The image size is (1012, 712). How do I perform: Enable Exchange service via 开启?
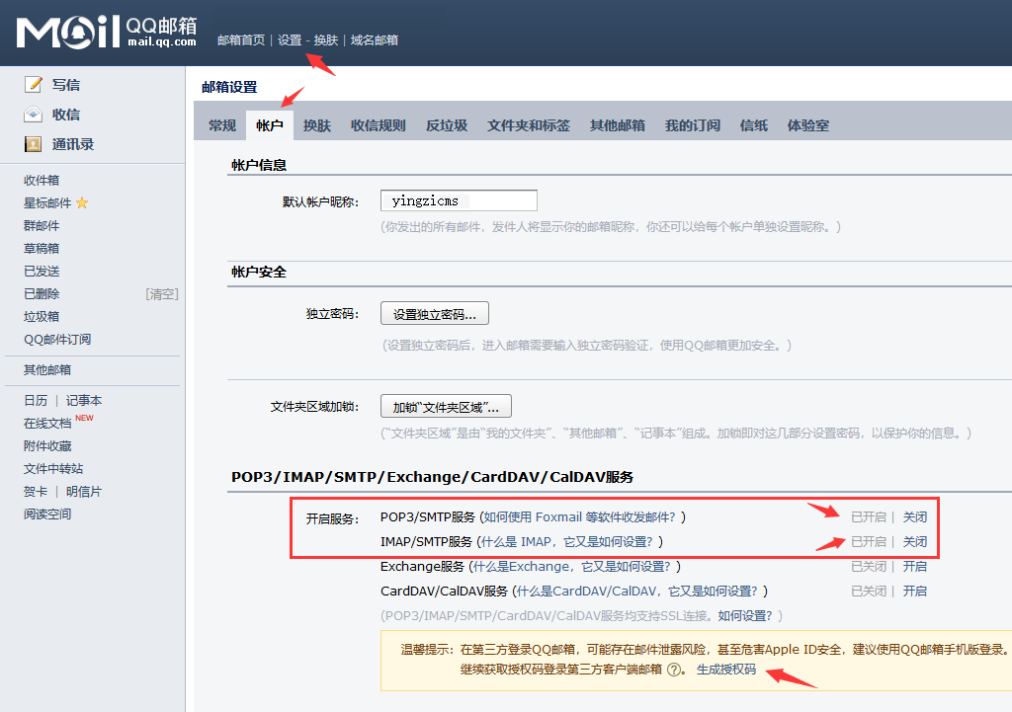click(914, 567)
